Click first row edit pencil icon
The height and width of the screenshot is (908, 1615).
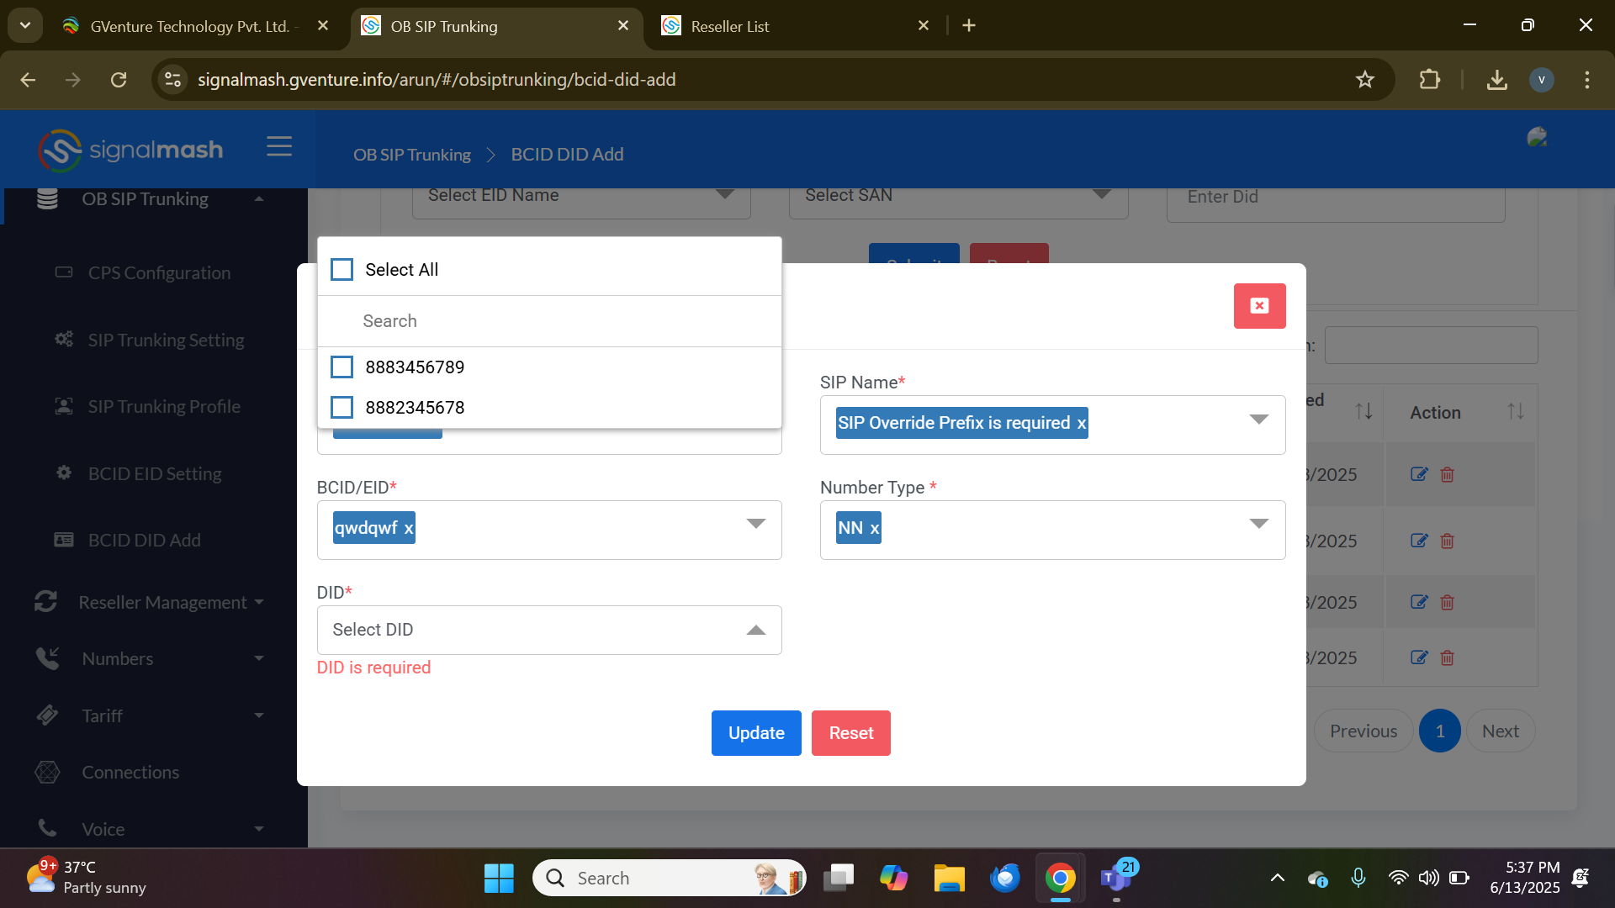click(1419, 474)
